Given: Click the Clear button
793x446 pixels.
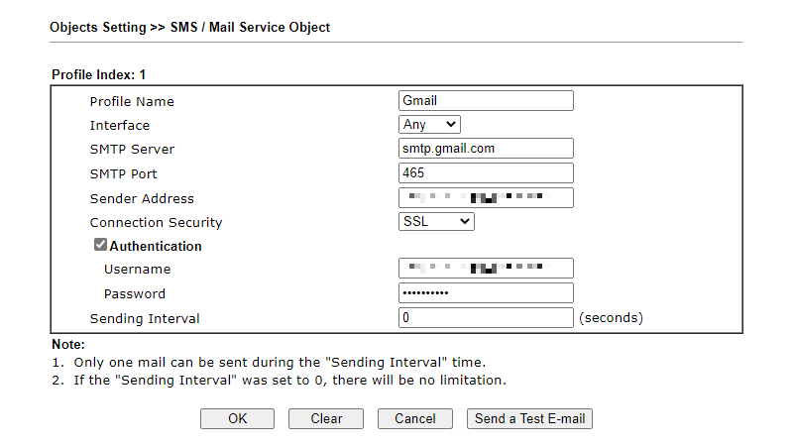Looking at the screenshot, I should (x=326, y=418).
